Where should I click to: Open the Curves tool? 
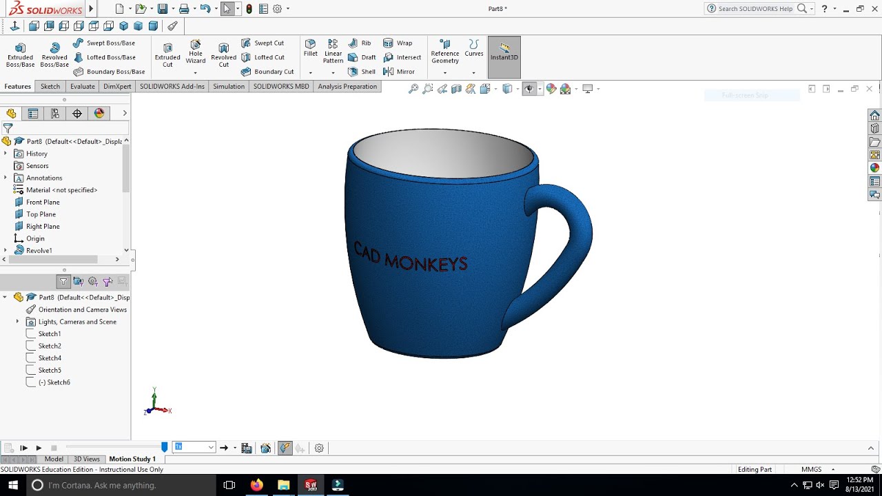[x=474, y=48]
